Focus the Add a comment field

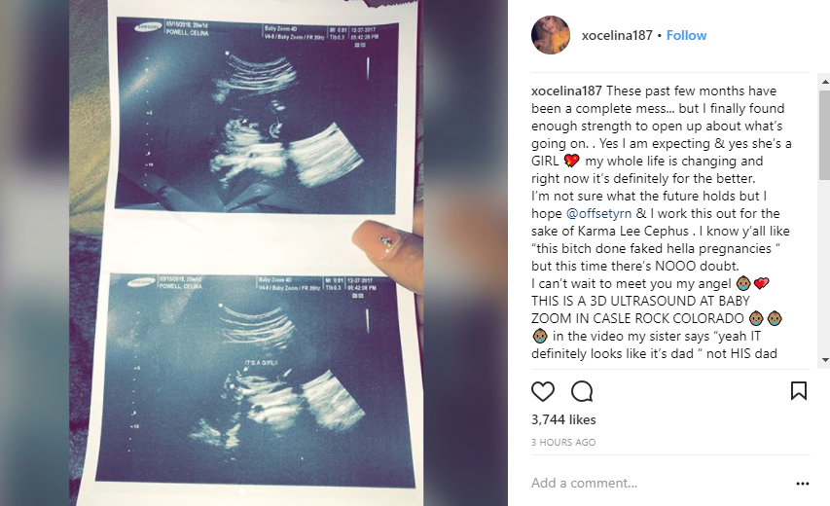[659, 483]
